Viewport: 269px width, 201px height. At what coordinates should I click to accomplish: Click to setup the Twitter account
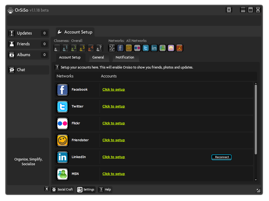(x=114, y=106)
